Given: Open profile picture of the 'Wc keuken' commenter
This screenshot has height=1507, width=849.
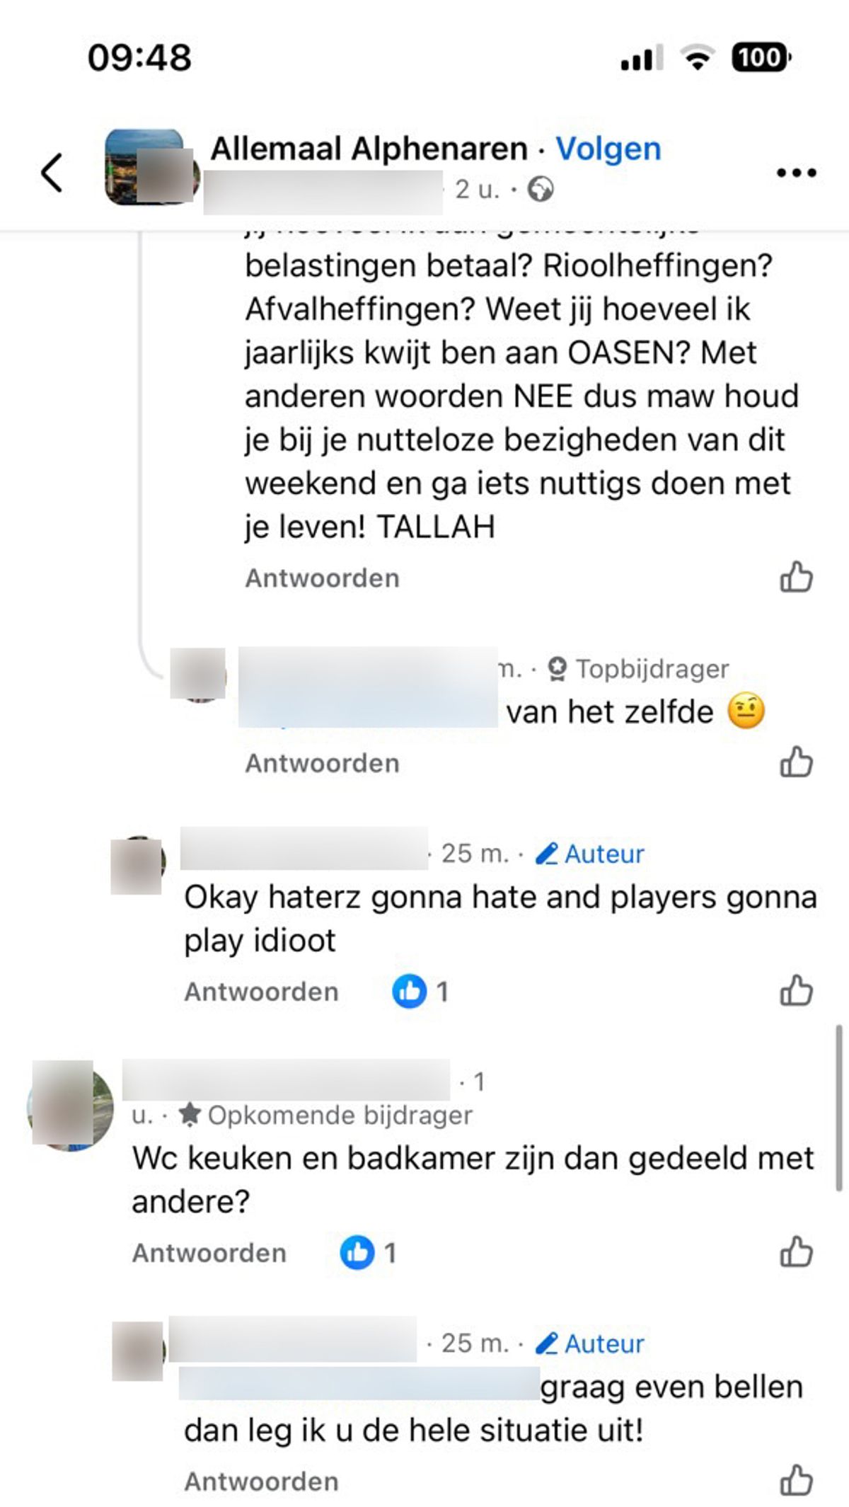Looking at the screenshot, I should pos(69,1106).
